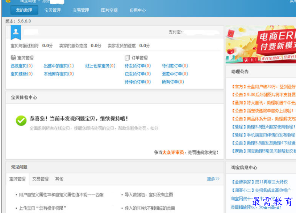This screenshot has height=213, width=296.
Task: Open announcement 商品体系升级
Action: (264, 119)
